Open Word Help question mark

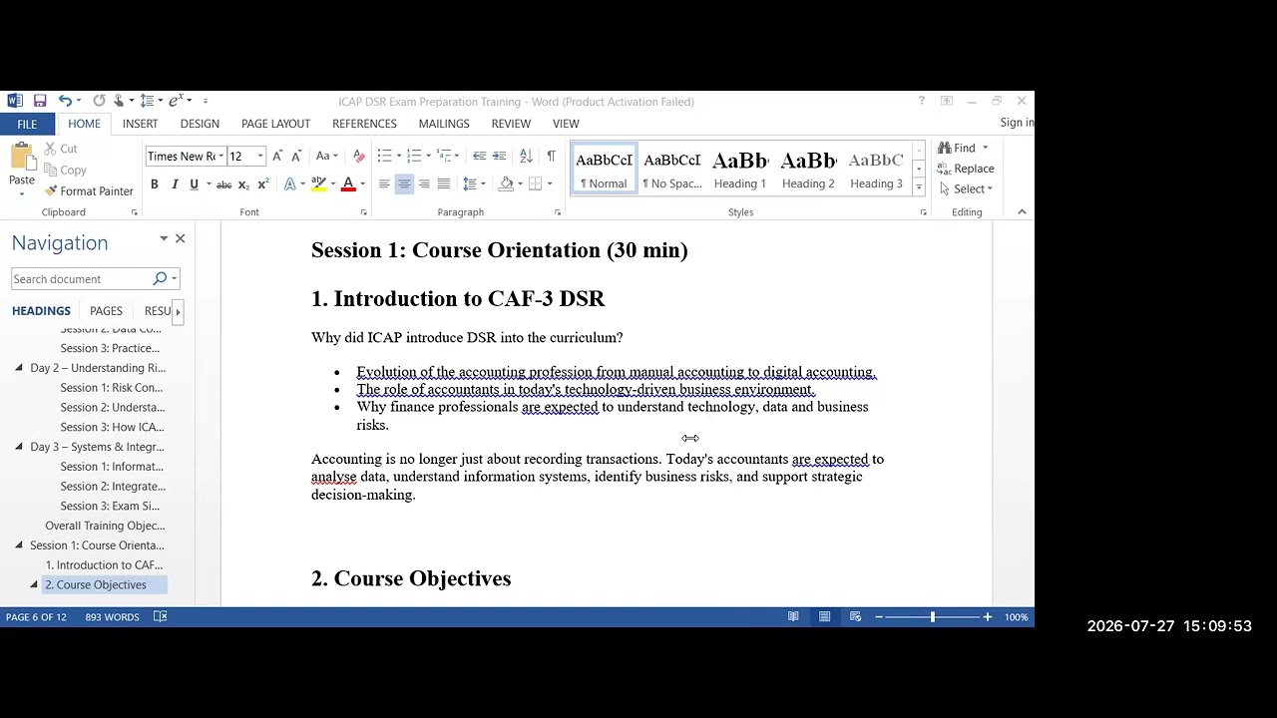point(921,101)
